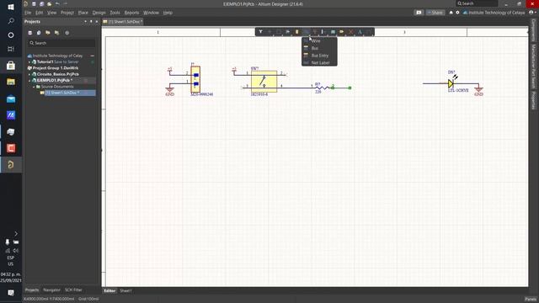This screenshot has height=303, width=539.
Task: Open the Components side panel tab
Action: pos(533,30)
